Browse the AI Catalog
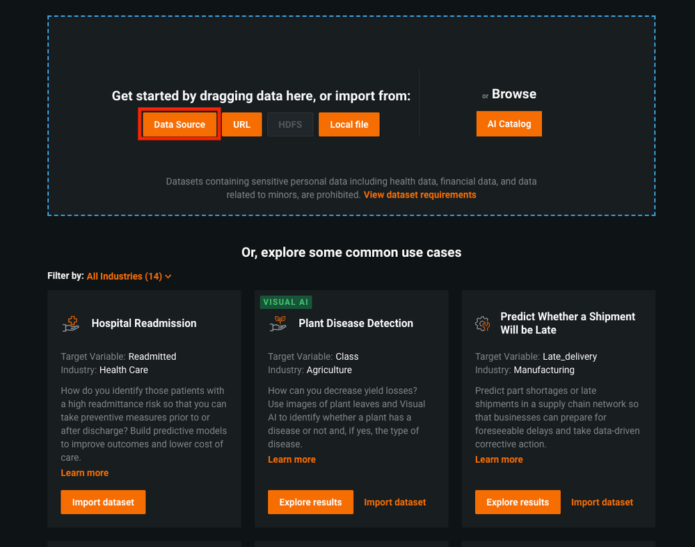 [509, 124]
